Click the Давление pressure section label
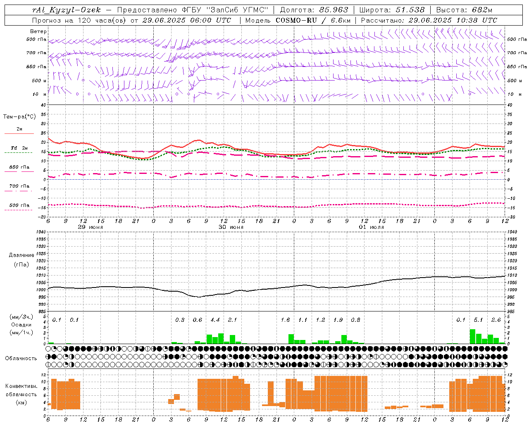 [x=21, y=255]
